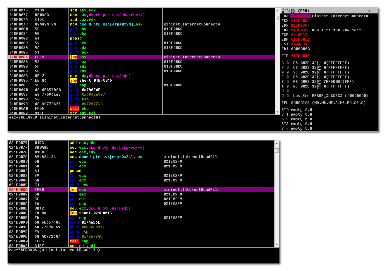This screenshot has width=386, height=271.
Task: Click the upper pane scrollbar thumb
Action: (277, 18)
